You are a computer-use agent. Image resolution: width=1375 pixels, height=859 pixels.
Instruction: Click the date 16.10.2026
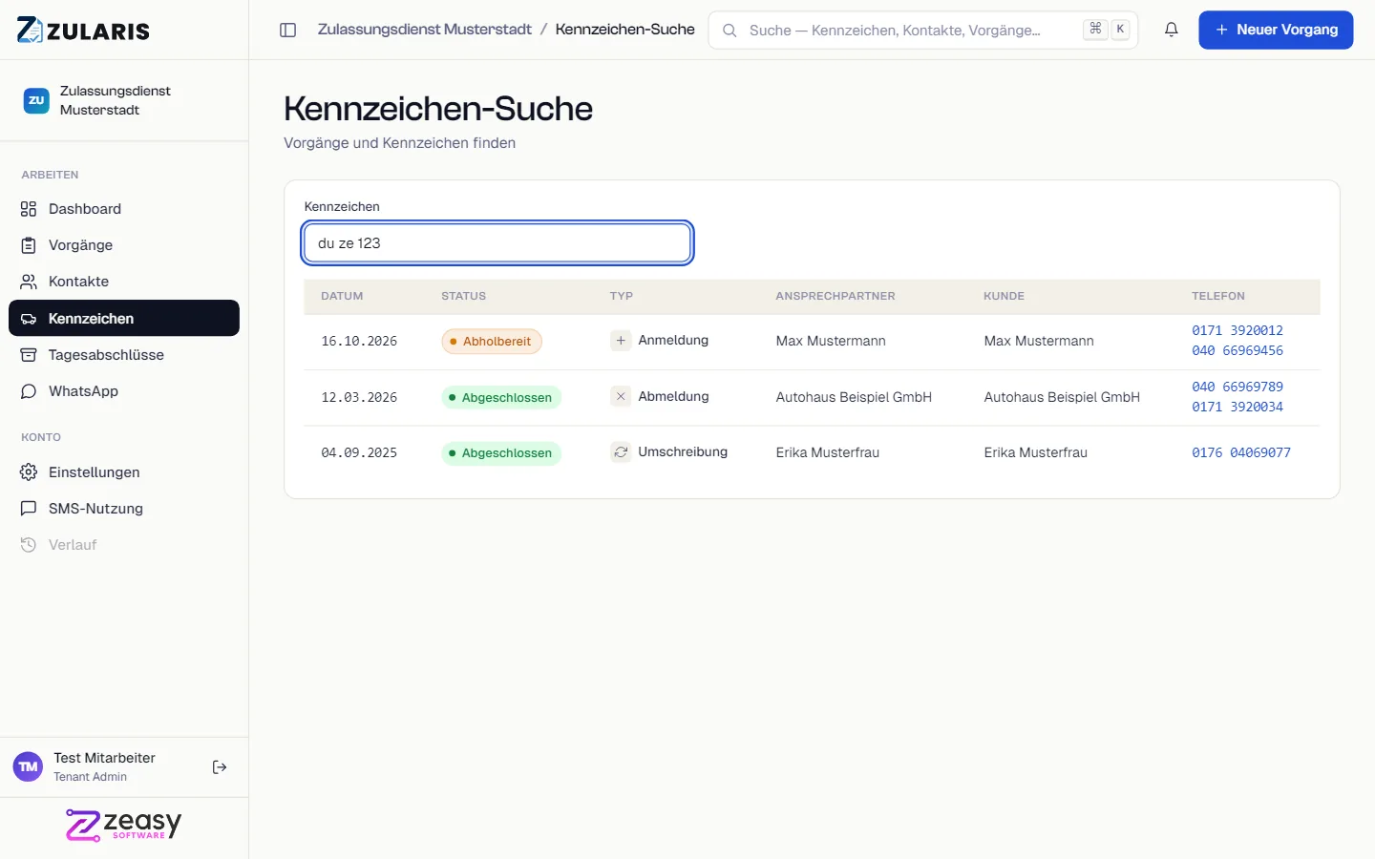tap(359, 341)
